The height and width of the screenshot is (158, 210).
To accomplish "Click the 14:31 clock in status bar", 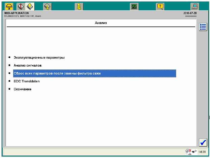I will point(202,152).
